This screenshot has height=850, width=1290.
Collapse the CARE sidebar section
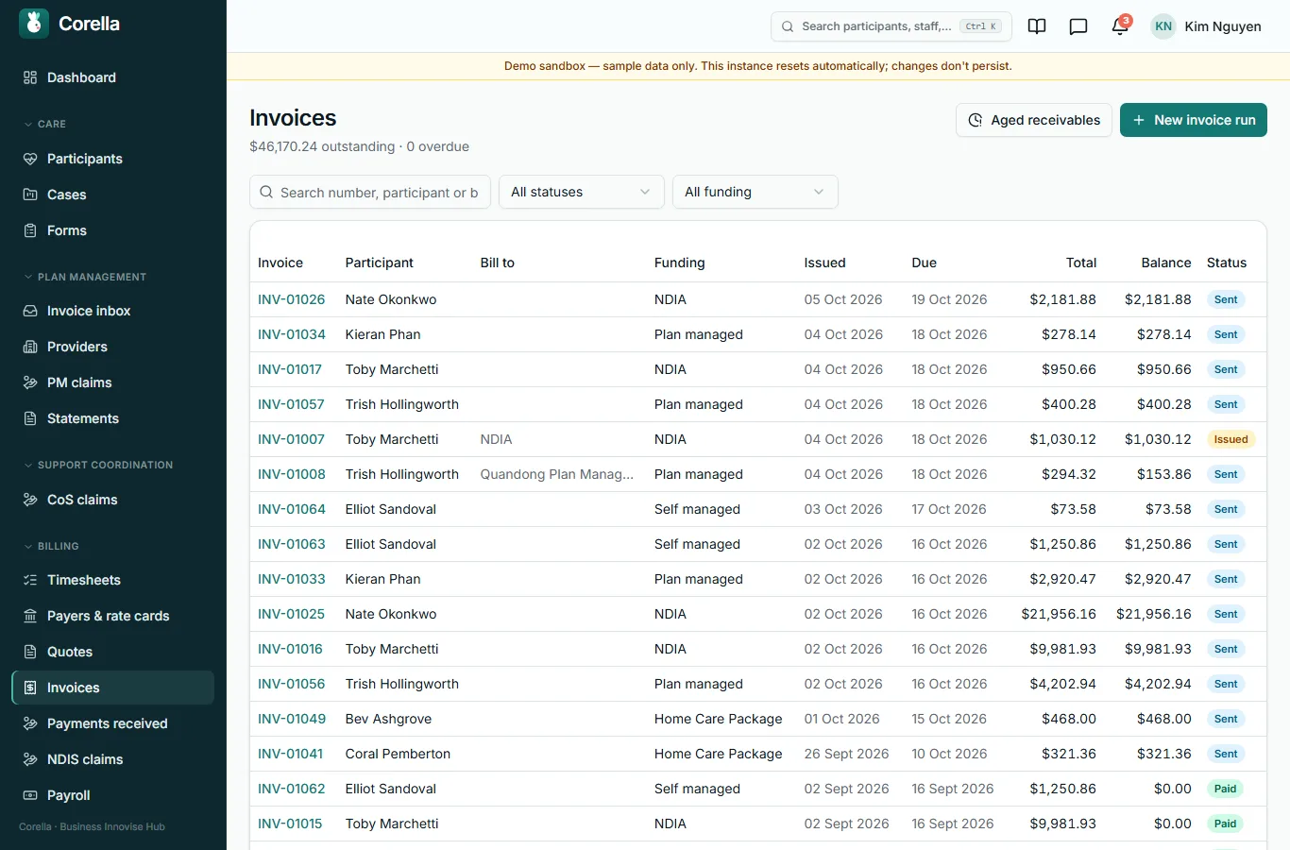coord(44,124)
